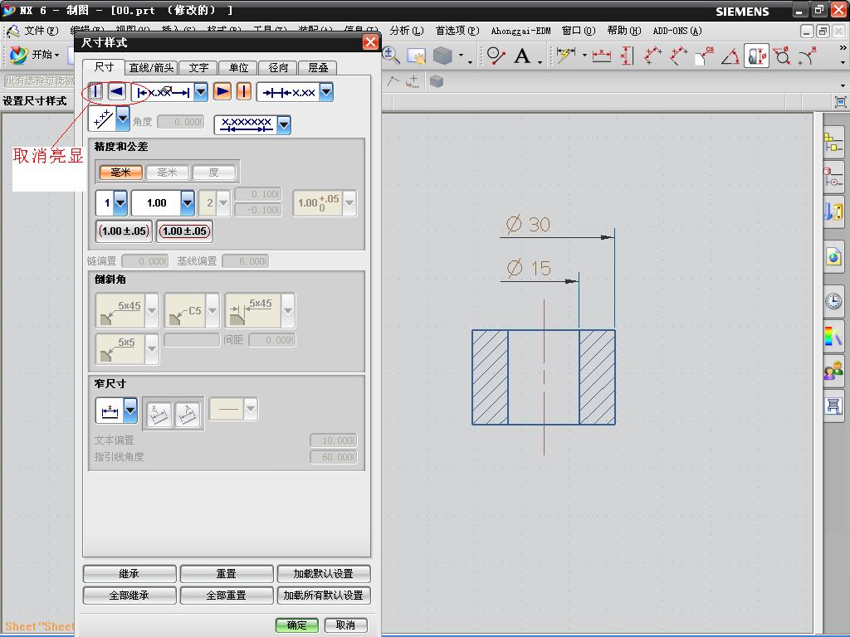
Task: Click the 全部继承 button
Action: coord(129,596)
